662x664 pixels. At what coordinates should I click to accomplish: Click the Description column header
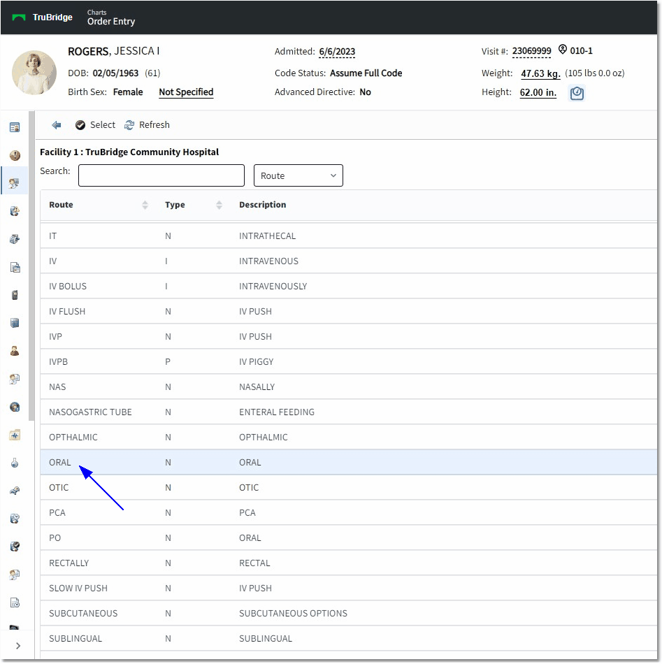tap(263, 205)
